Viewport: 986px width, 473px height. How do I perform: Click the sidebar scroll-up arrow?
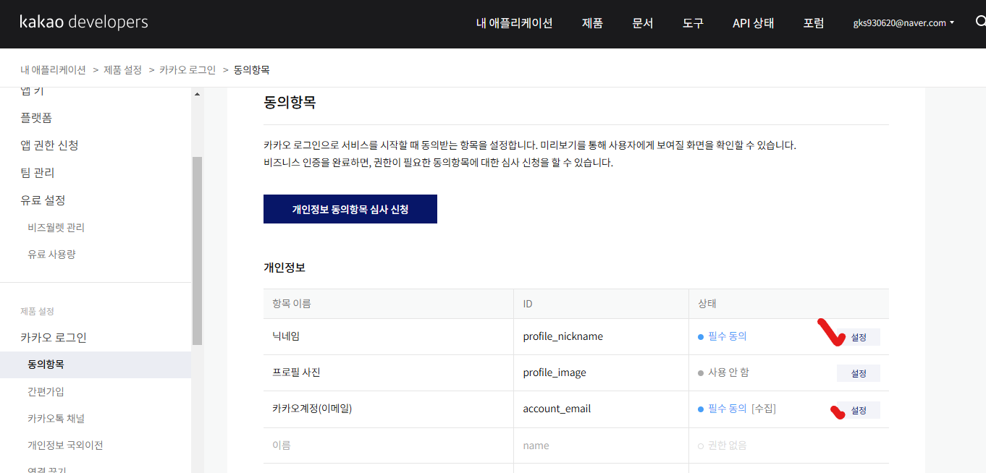pos(197,93)
